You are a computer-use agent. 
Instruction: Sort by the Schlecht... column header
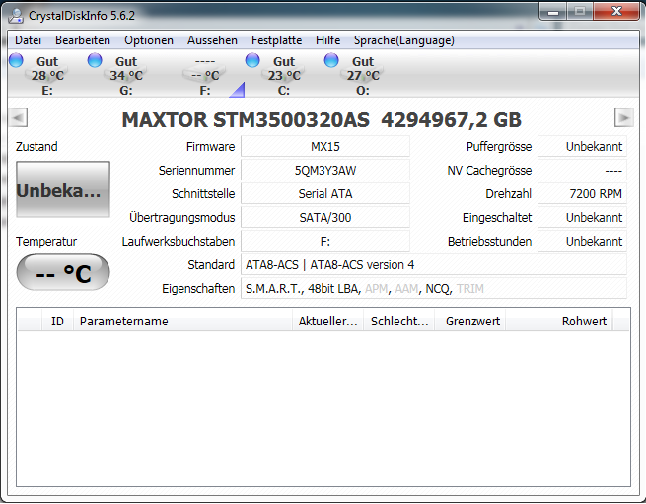[399, 321]
